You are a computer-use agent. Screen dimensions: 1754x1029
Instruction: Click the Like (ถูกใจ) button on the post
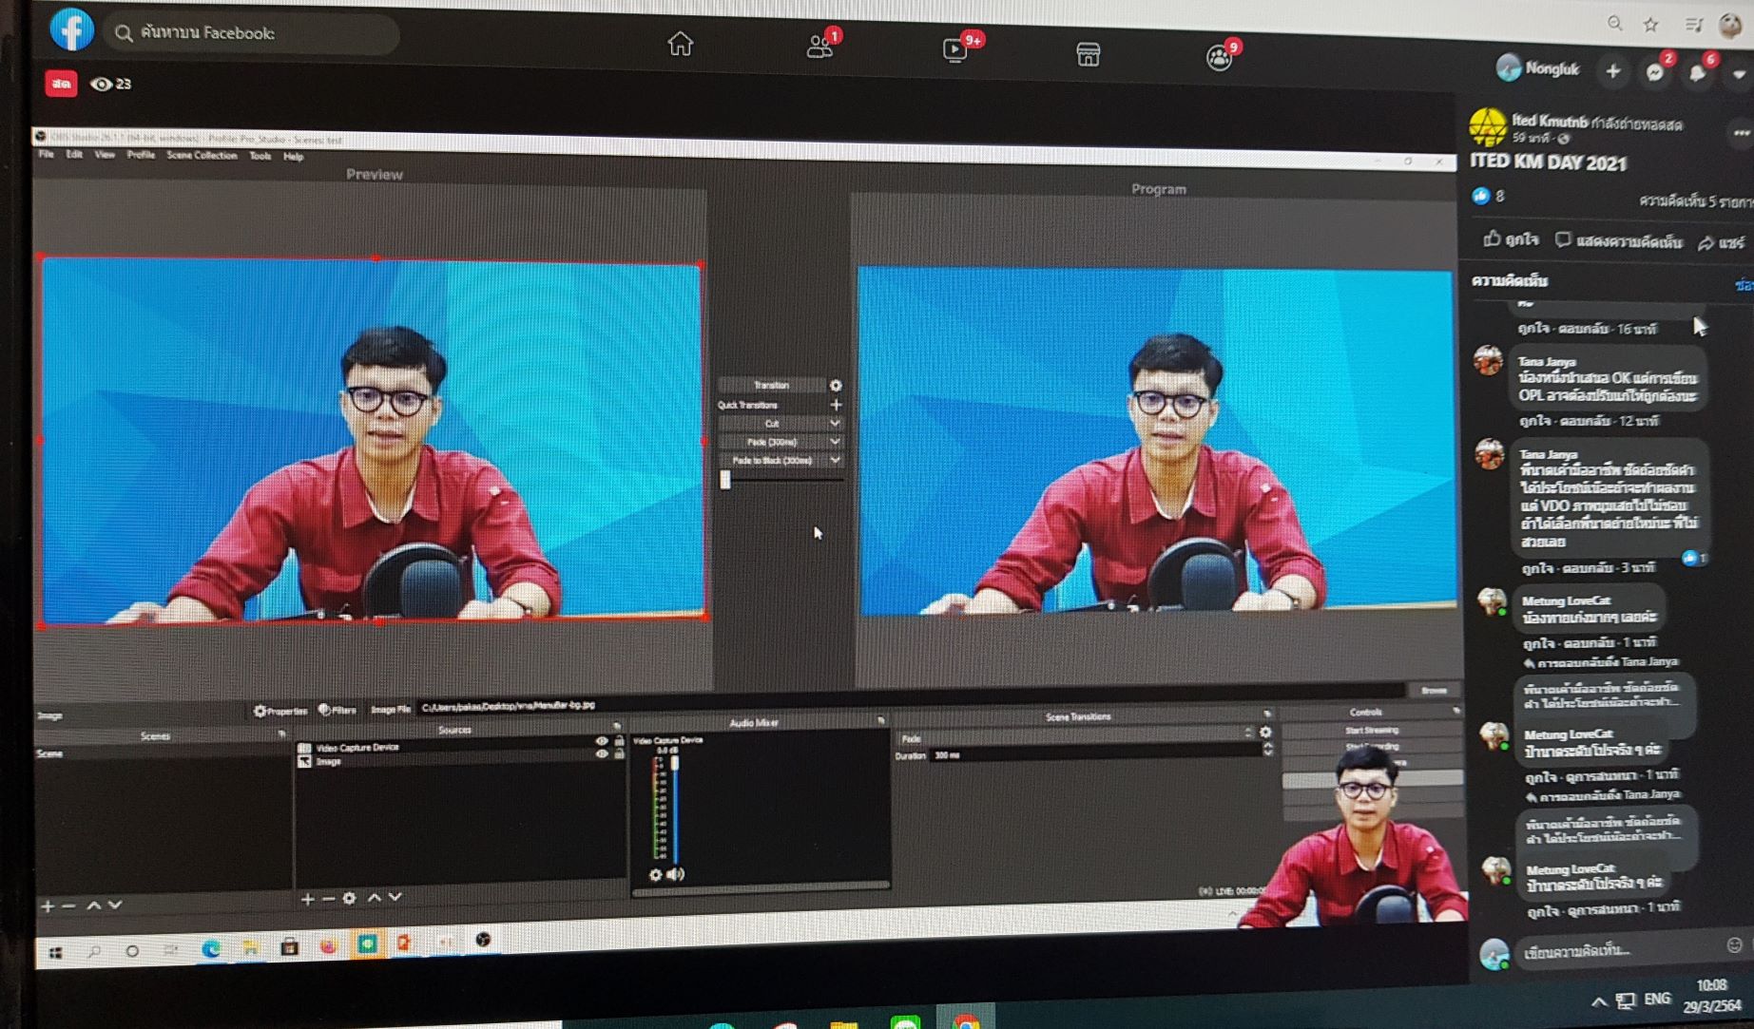(x=1511, y=238)
